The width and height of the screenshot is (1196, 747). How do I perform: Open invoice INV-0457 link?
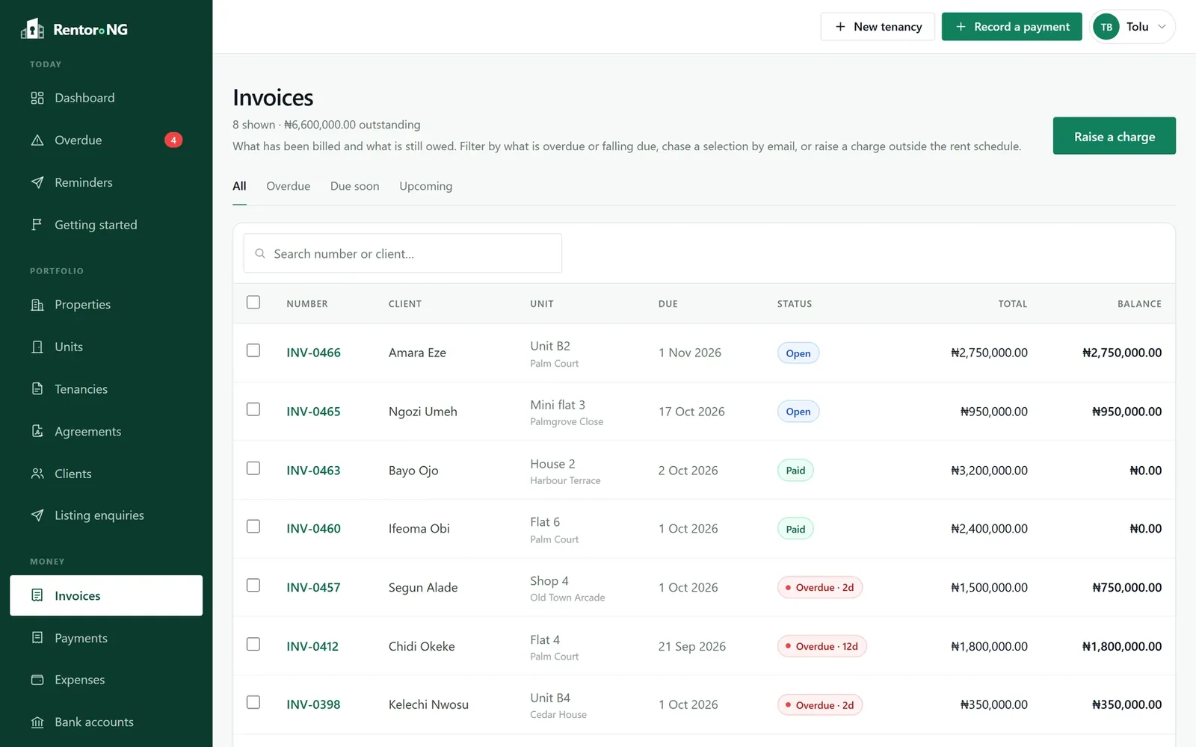[x=313, y=588]
